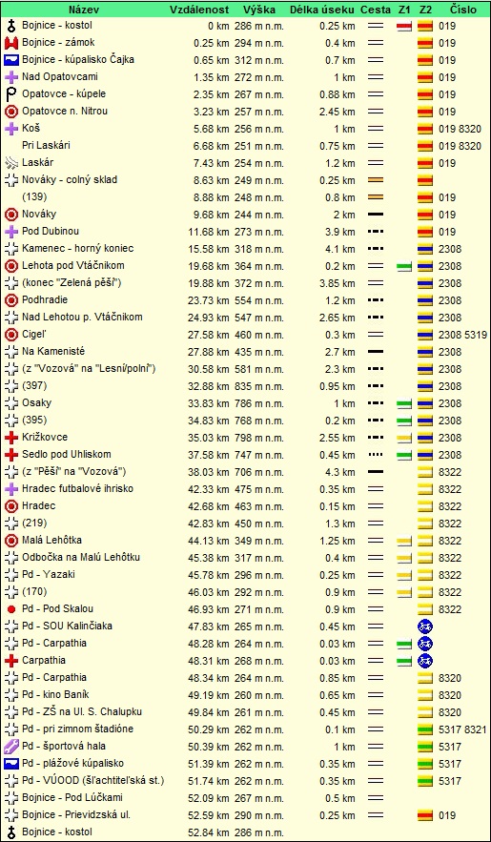
Task: Click the purple hall icon at Pd - športová hala
Action: (x=11, y=747)
